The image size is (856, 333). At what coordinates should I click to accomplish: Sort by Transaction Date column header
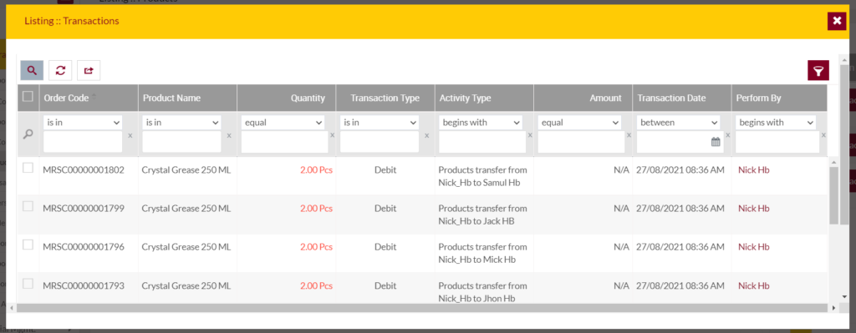671,98
